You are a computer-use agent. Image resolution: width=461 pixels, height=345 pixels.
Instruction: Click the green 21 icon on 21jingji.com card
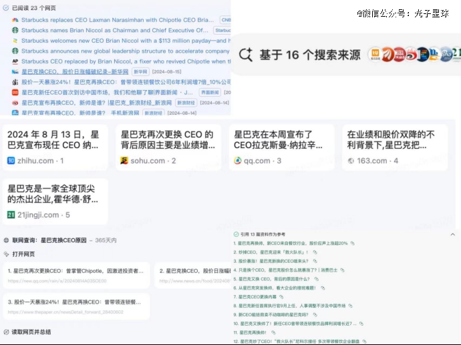(11, 215)
